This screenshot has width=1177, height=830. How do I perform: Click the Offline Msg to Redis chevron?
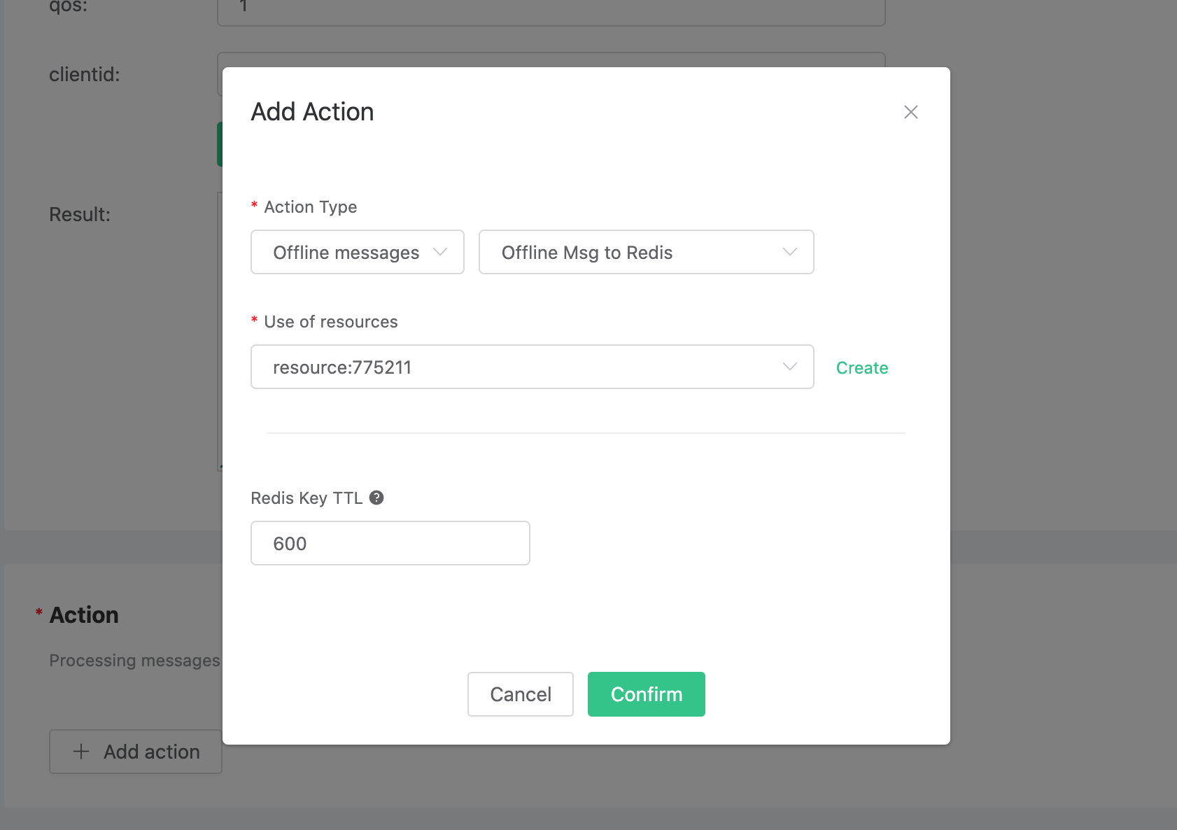click(789, 252)
